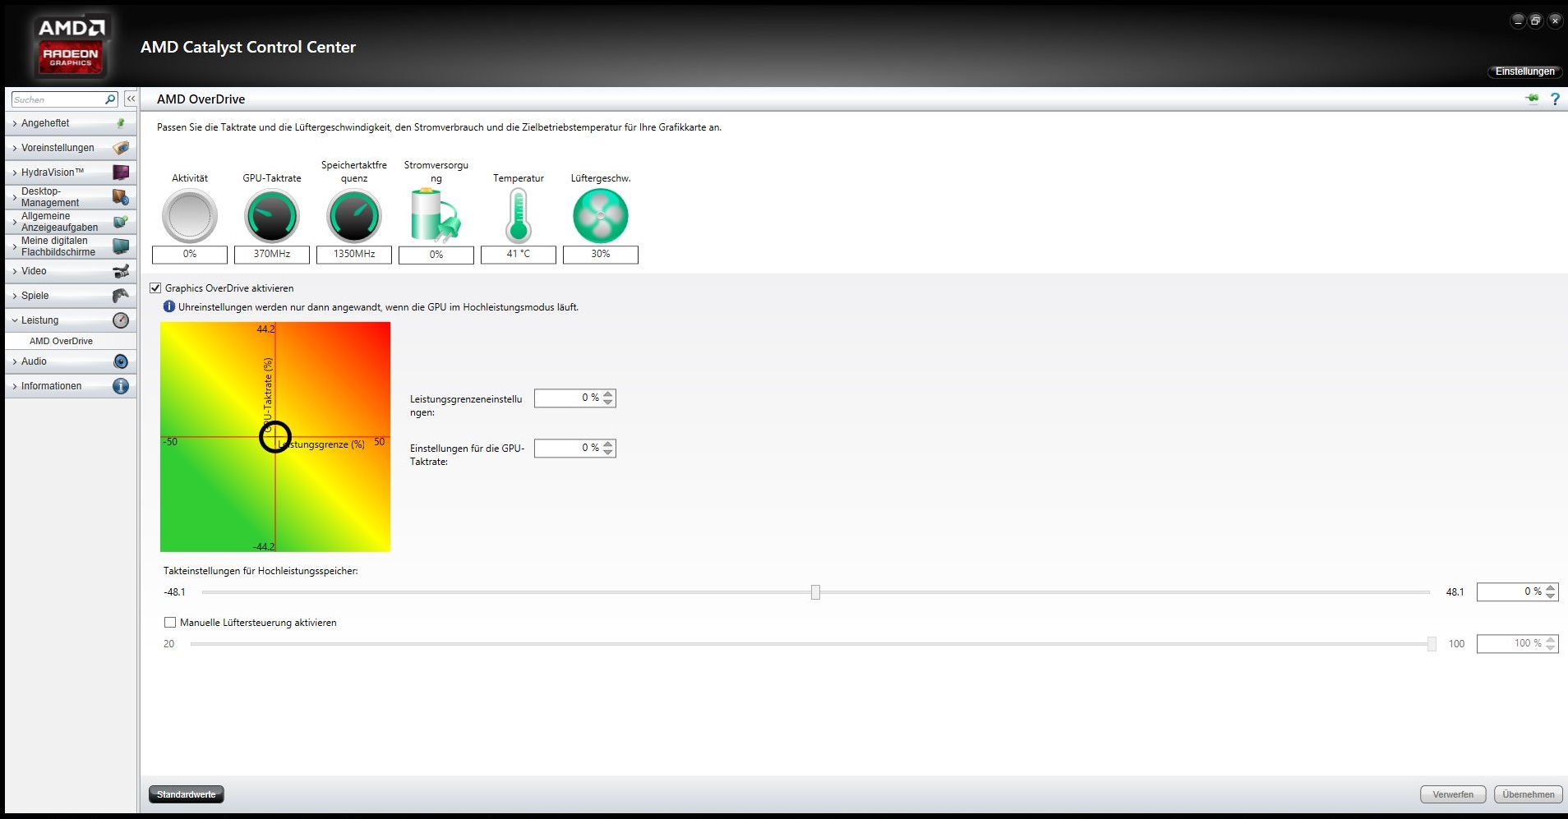The image size is (1568, 819).
Task: Click the memory clock slider handle
Action: [x=815, y=592]
